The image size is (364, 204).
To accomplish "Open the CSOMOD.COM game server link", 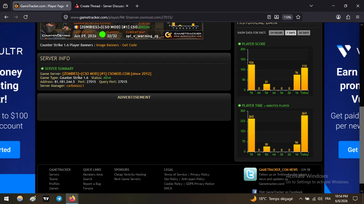I will point(107,74).
